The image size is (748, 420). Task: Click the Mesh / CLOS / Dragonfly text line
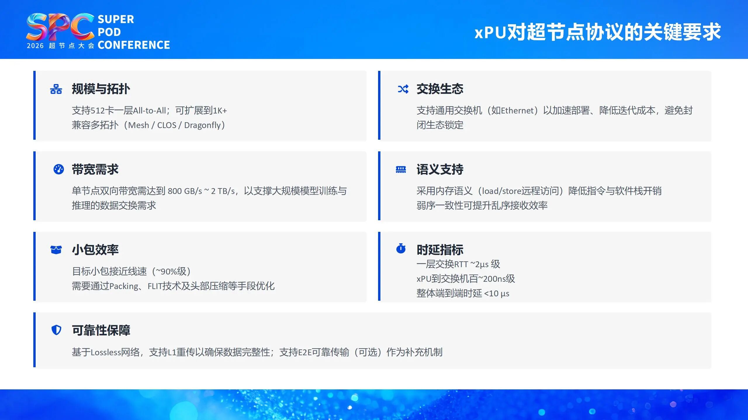(x=149, y=125)
